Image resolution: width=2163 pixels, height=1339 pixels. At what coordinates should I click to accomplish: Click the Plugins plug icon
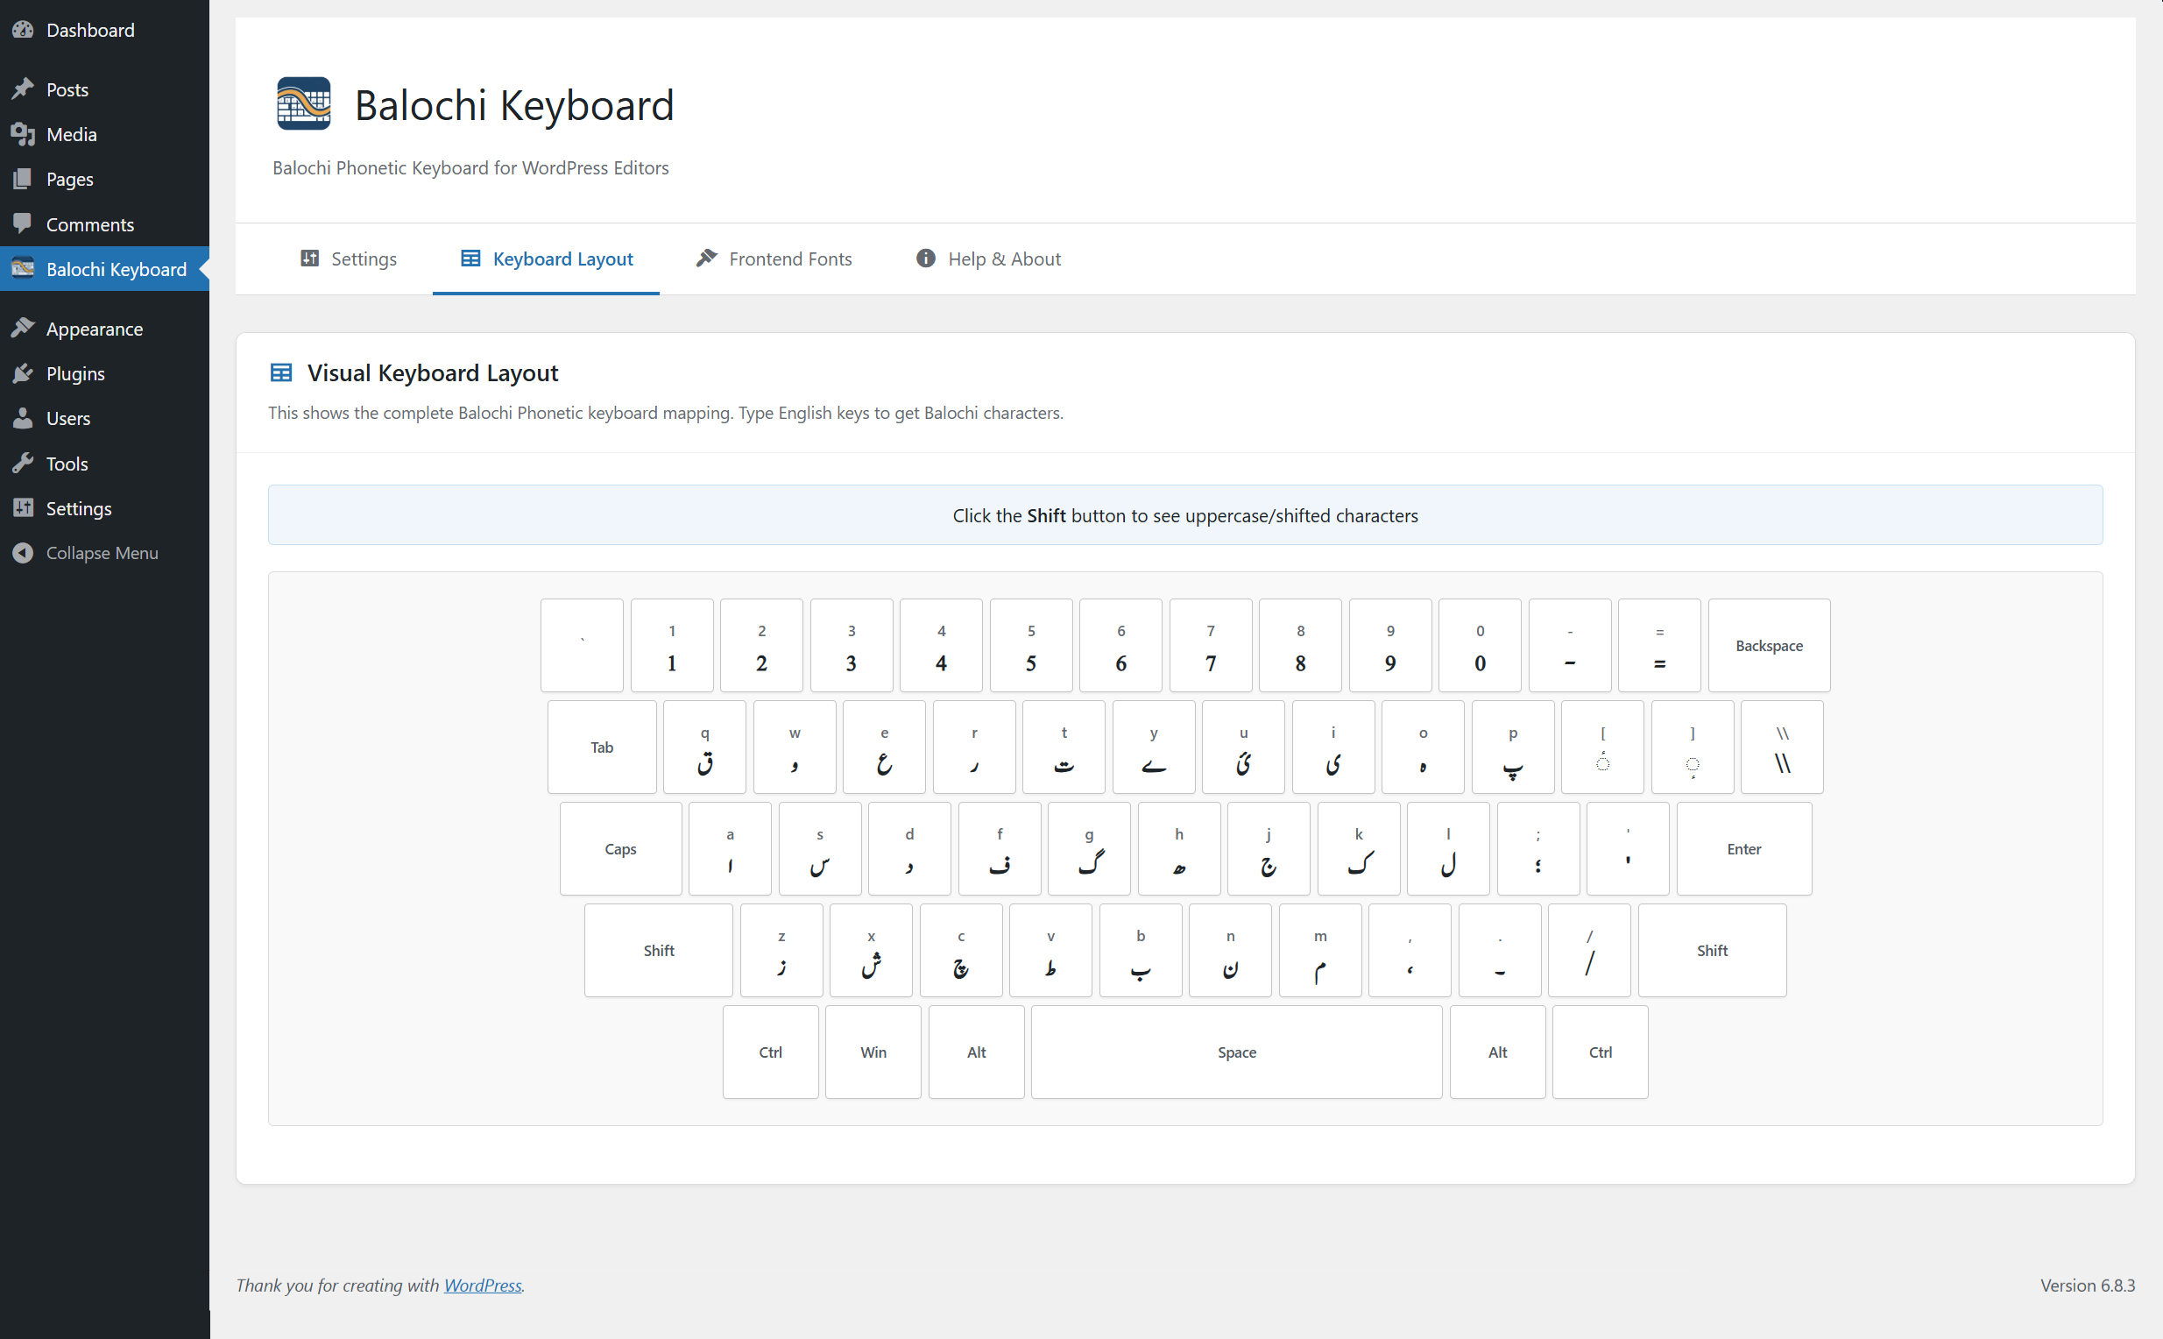pos(23,373)
